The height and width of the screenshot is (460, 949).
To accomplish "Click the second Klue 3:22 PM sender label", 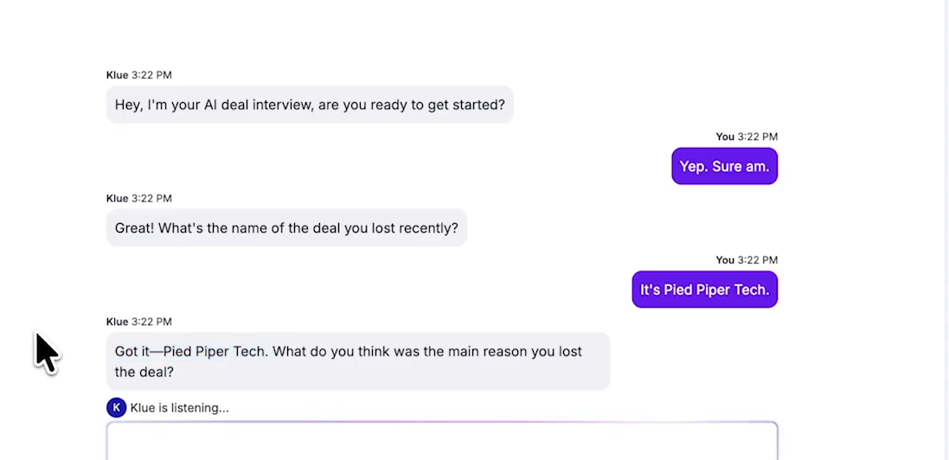I will pos(139,199).
